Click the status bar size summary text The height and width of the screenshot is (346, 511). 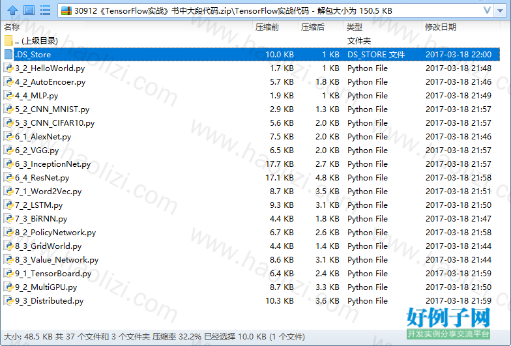tap(154, 336)
